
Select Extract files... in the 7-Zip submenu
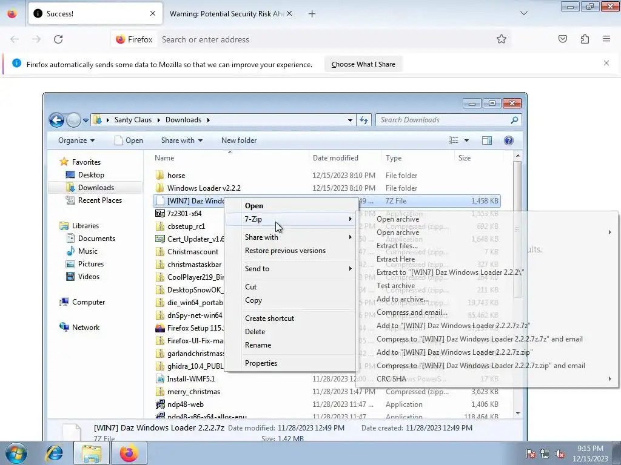pyautogui.click(x=397, y=246)
